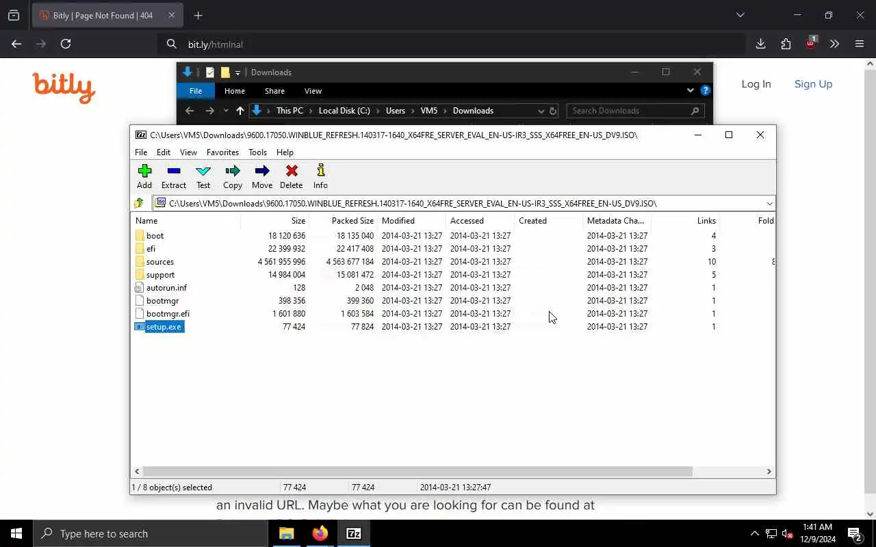Screen dimensions: 876x547
Task: List all browser tabs dropdown
Action: (x=740, y=15)
